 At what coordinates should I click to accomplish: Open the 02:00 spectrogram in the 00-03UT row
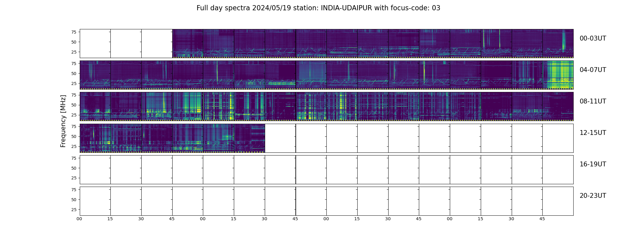[342, 44]
